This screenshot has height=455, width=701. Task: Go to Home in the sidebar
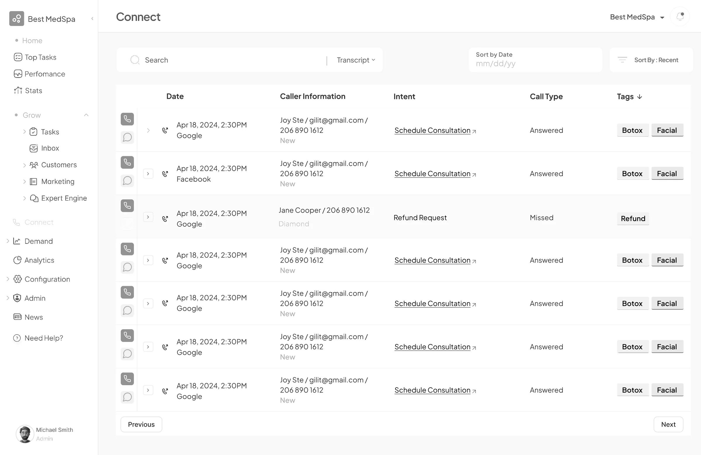coord(32,40)
